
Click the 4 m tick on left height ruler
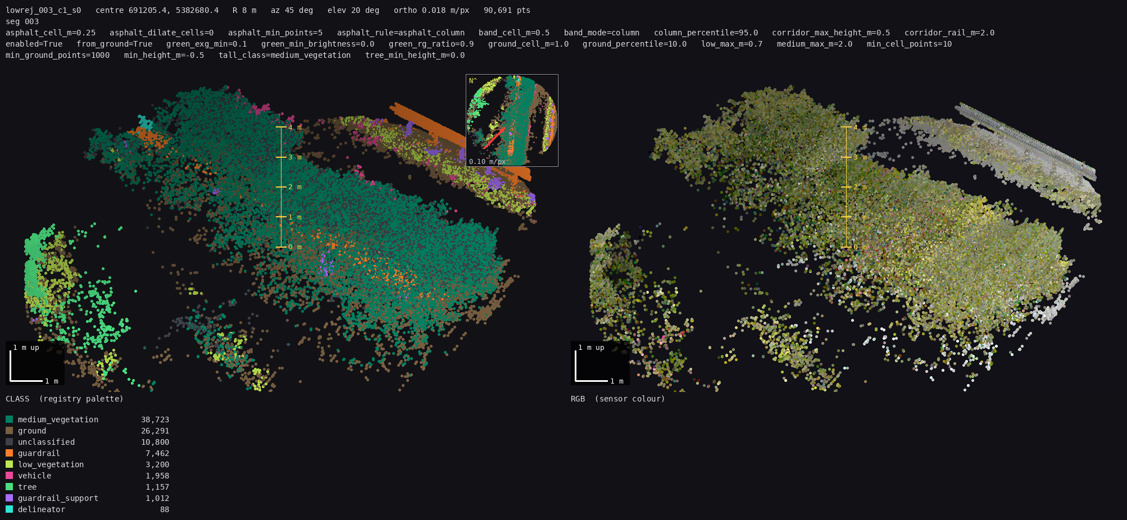(289, 127)
